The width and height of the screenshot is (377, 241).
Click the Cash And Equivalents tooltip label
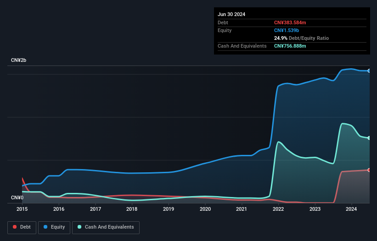click(x=242, y=46)
